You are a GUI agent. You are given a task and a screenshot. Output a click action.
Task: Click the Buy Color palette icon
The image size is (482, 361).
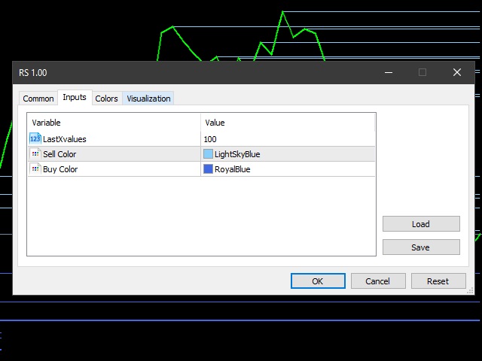35,168
